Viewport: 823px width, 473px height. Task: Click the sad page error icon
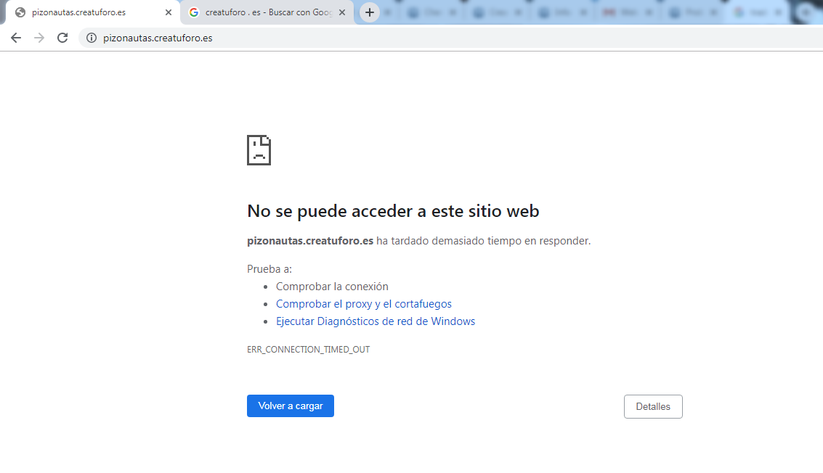click(x=259, y=150)
